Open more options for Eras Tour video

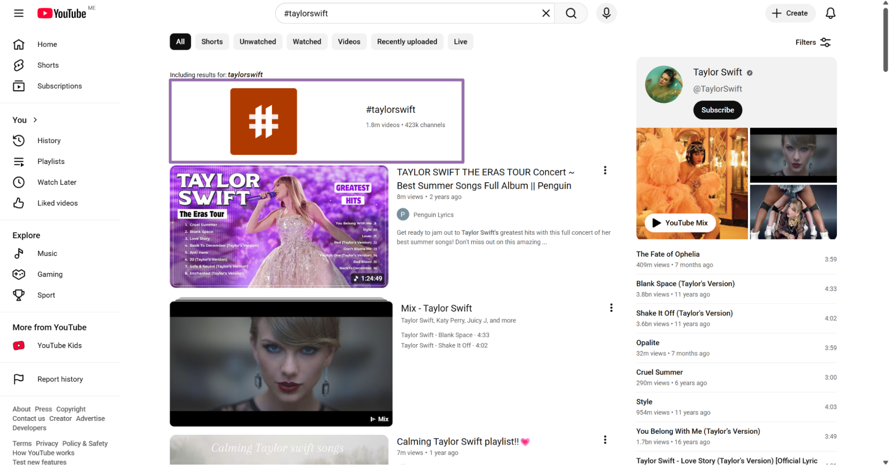click(605, 171)
